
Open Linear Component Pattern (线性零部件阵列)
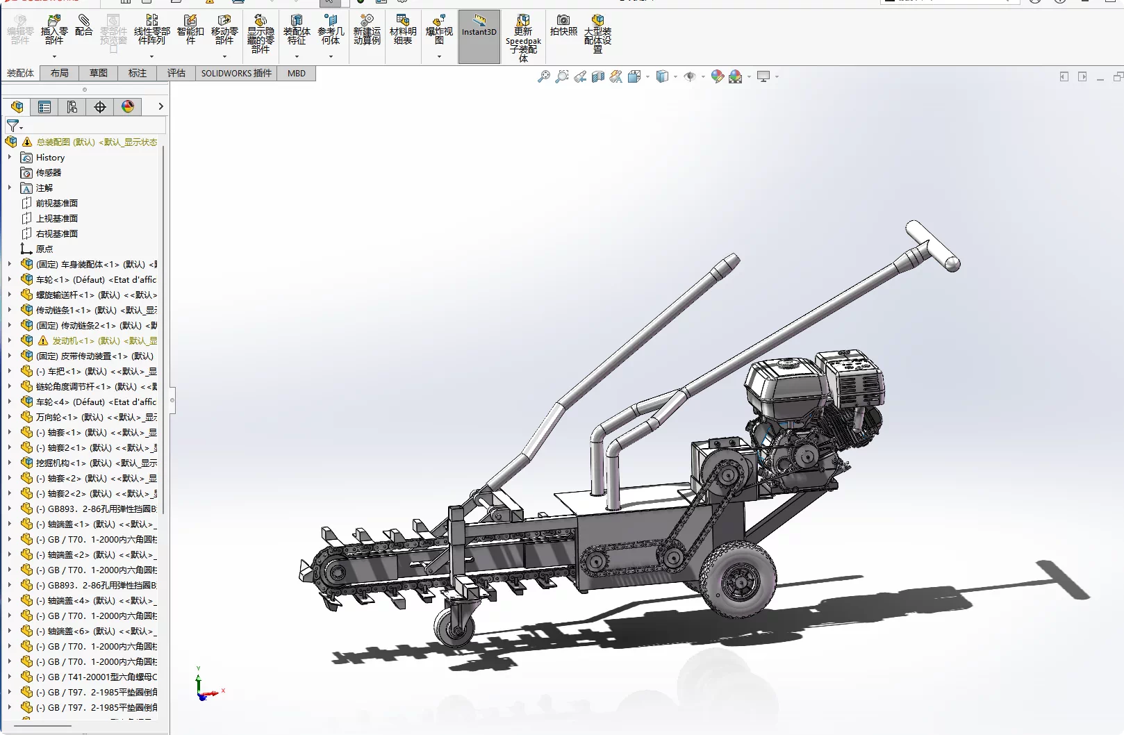click(151, 31)
